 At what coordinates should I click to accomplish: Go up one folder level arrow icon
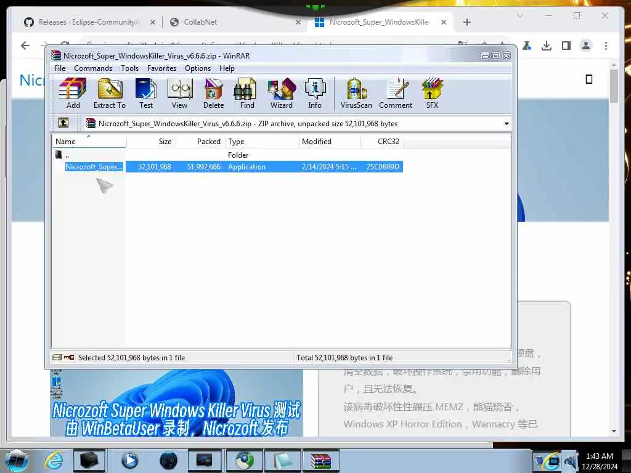click(x=63, y=123)
